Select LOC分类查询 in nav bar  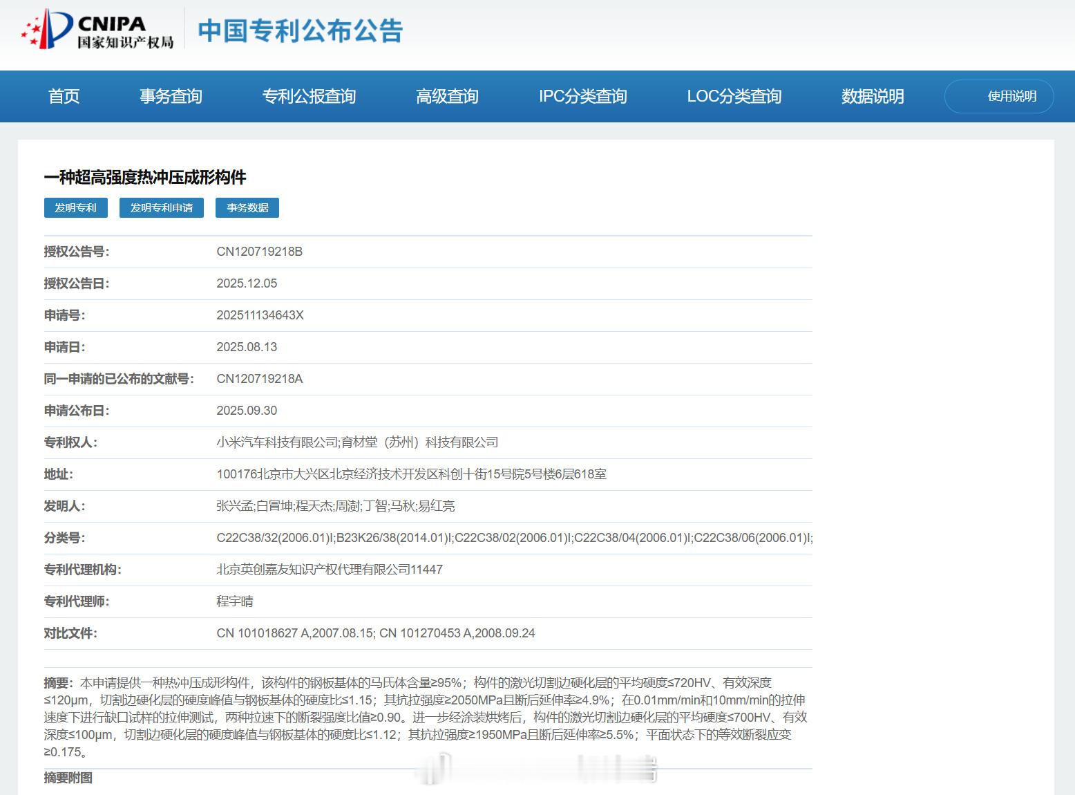734,96
